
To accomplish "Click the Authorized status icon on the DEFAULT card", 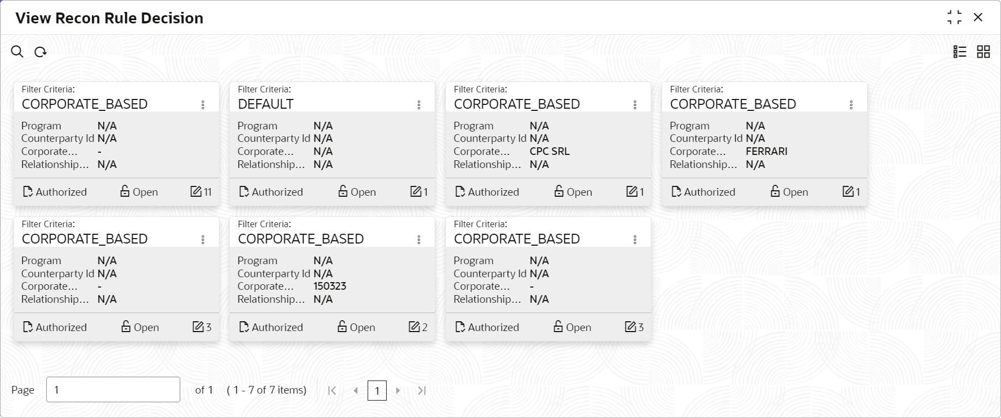I will click(x=244, y=192).
